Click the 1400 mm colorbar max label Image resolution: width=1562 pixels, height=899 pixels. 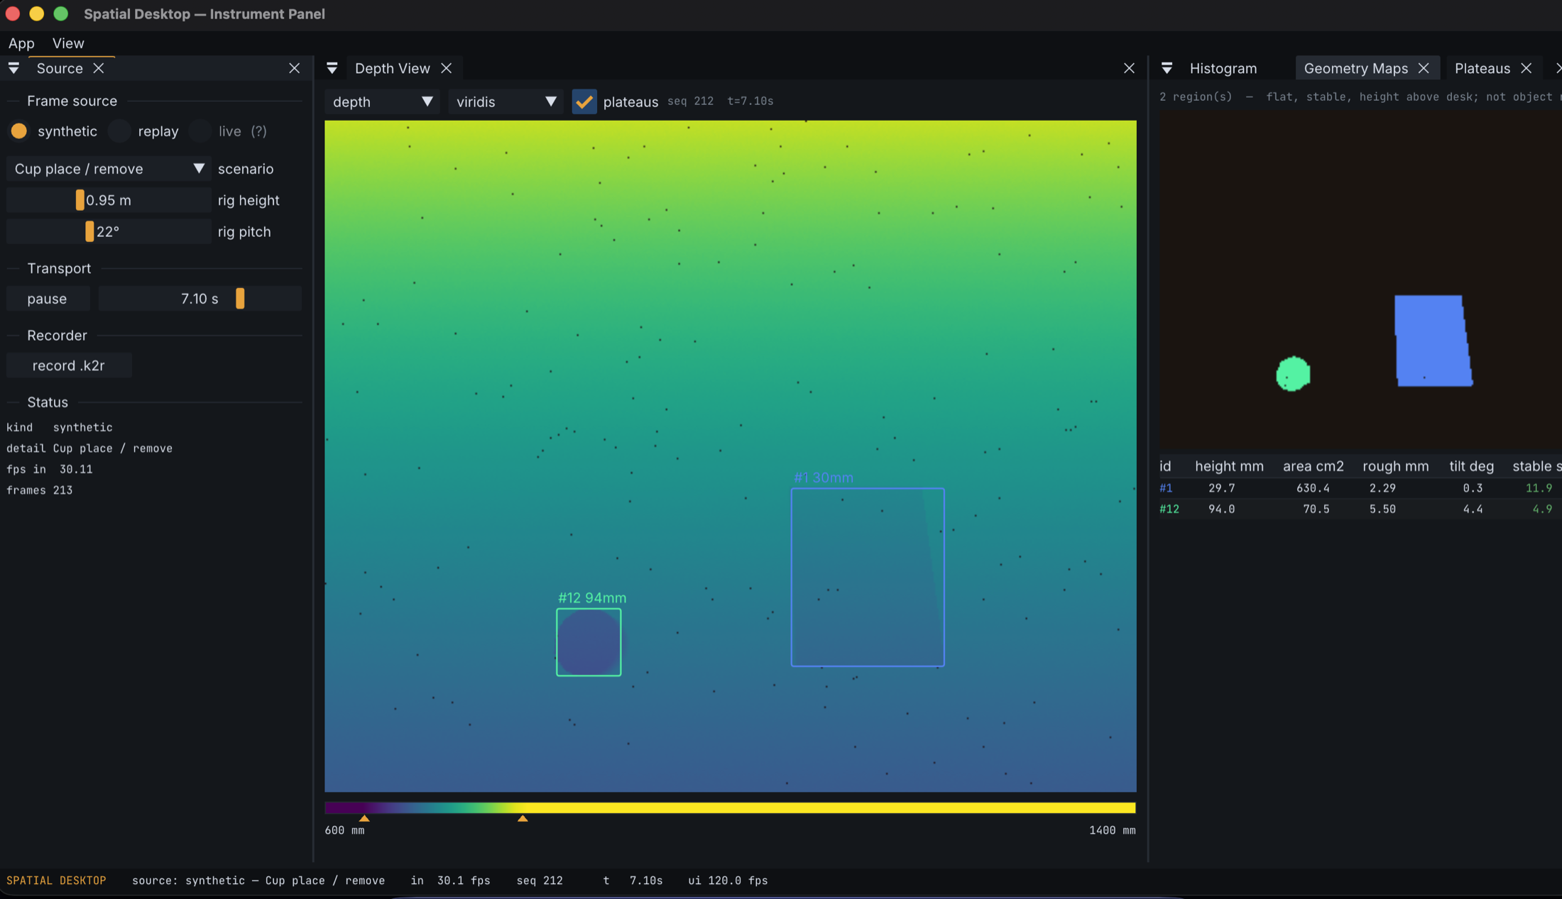pos(1112,830)
